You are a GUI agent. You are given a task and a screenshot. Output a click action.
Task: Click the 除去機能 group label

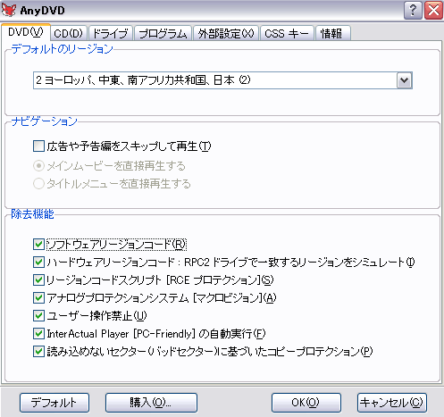32,214
